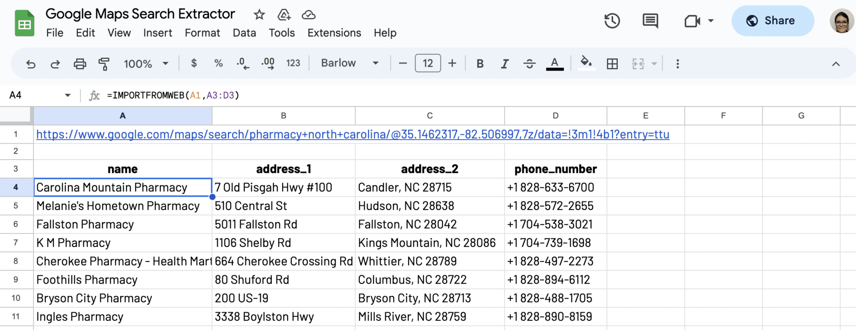Screen dimensions: 856x330
Task: Select the document title text
Action: (140, 14)
